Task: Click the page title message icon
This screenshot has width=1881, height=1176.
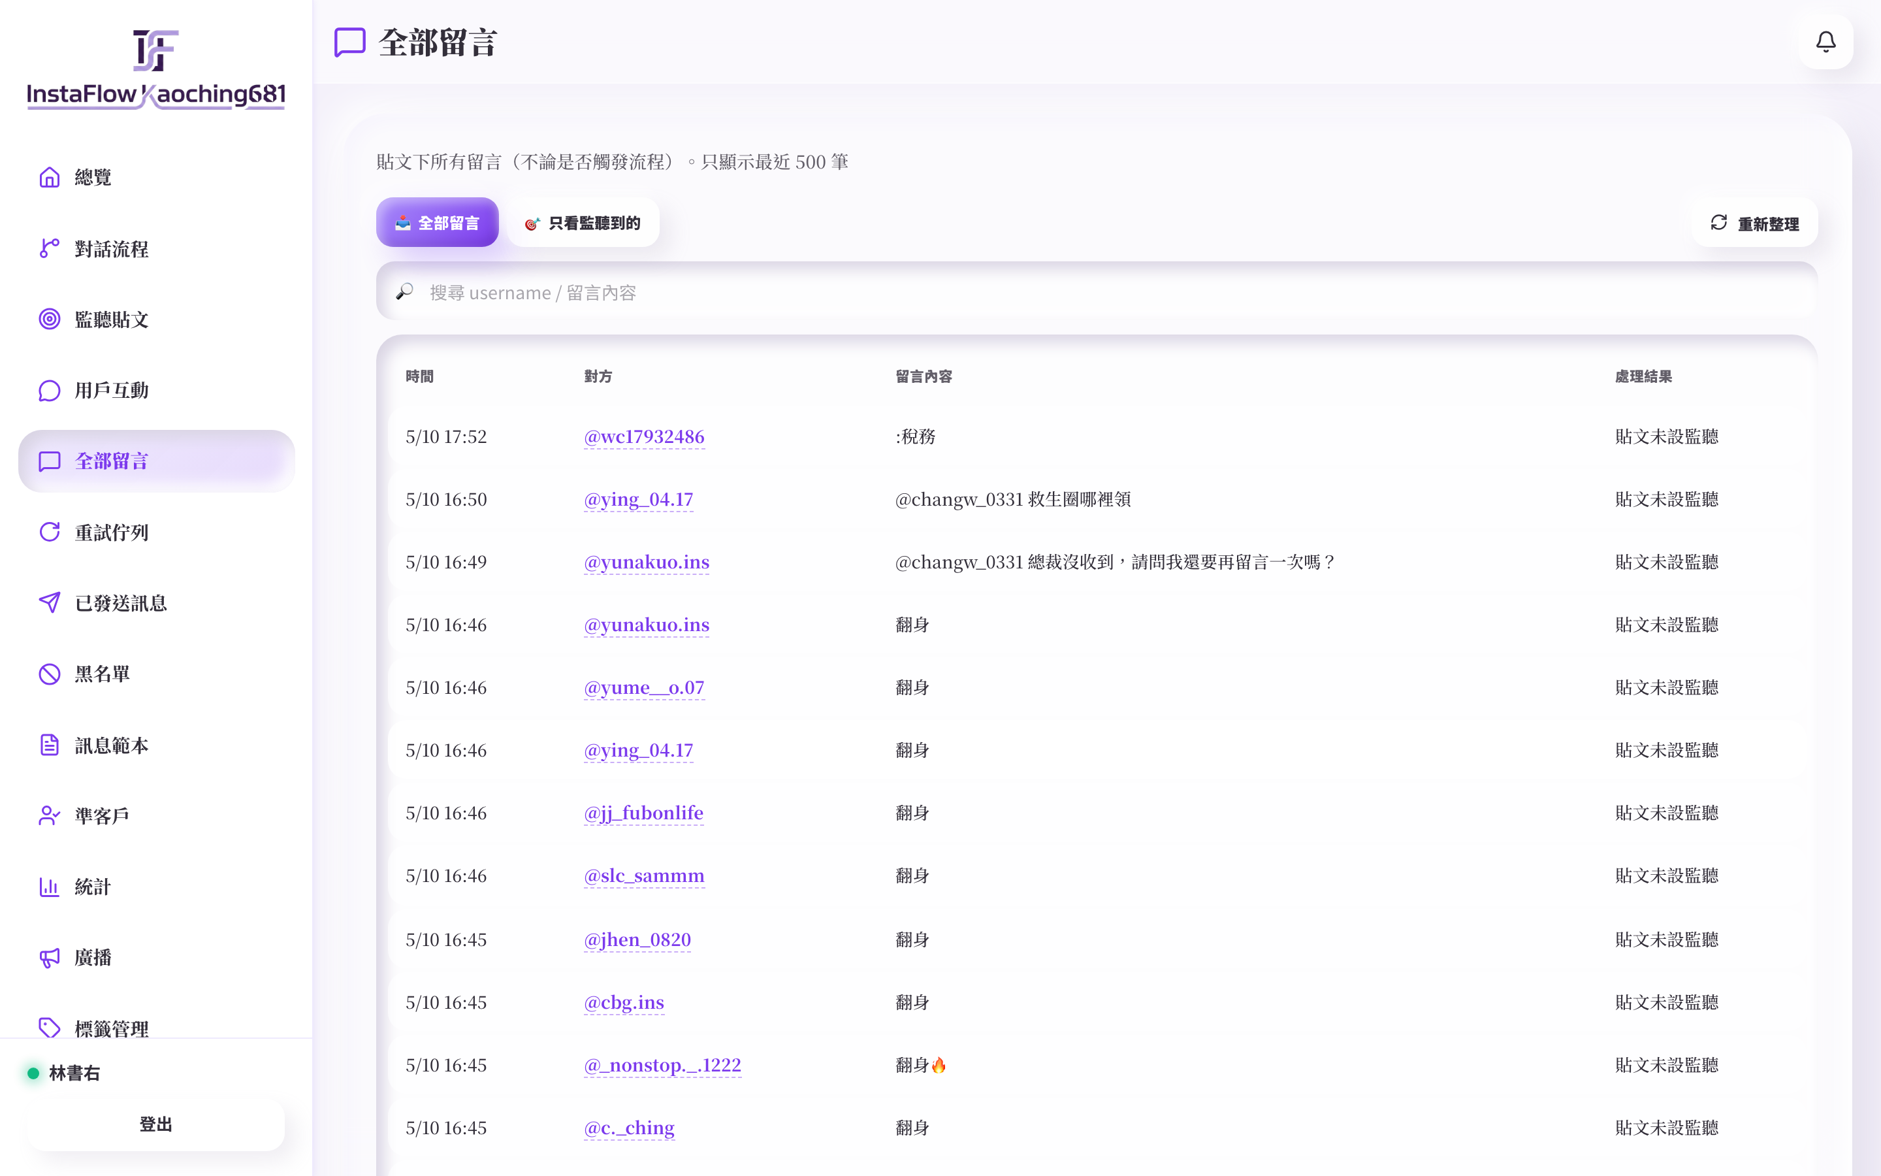Action: 350,42
